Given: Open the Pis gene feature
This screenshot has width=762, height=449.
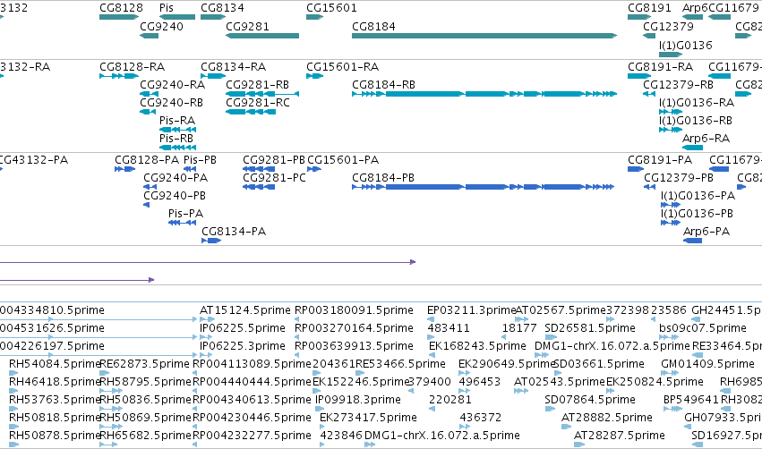Looking at the screenshot, I should point(177,17).
